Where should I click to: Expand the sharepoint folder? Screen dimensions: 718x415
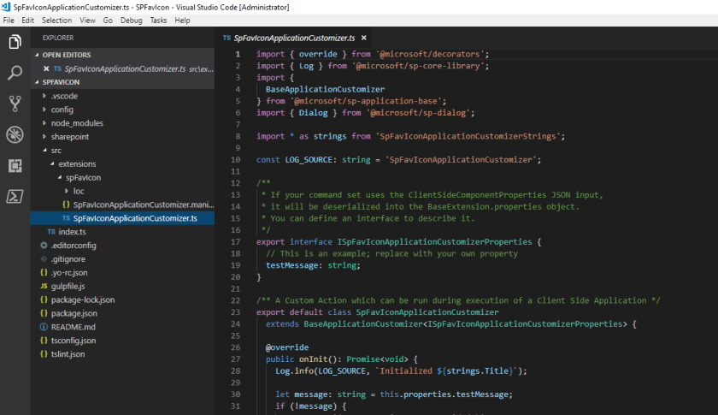click(x=69, y=137)
